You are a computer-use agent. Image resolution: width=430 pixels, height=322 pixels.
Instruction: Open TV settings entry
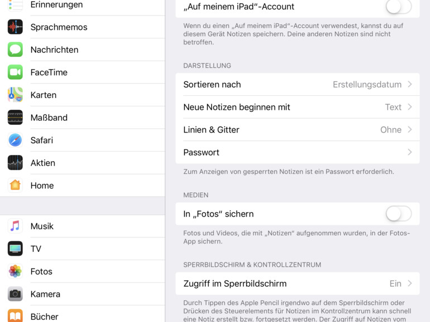[x=36, y=249]
